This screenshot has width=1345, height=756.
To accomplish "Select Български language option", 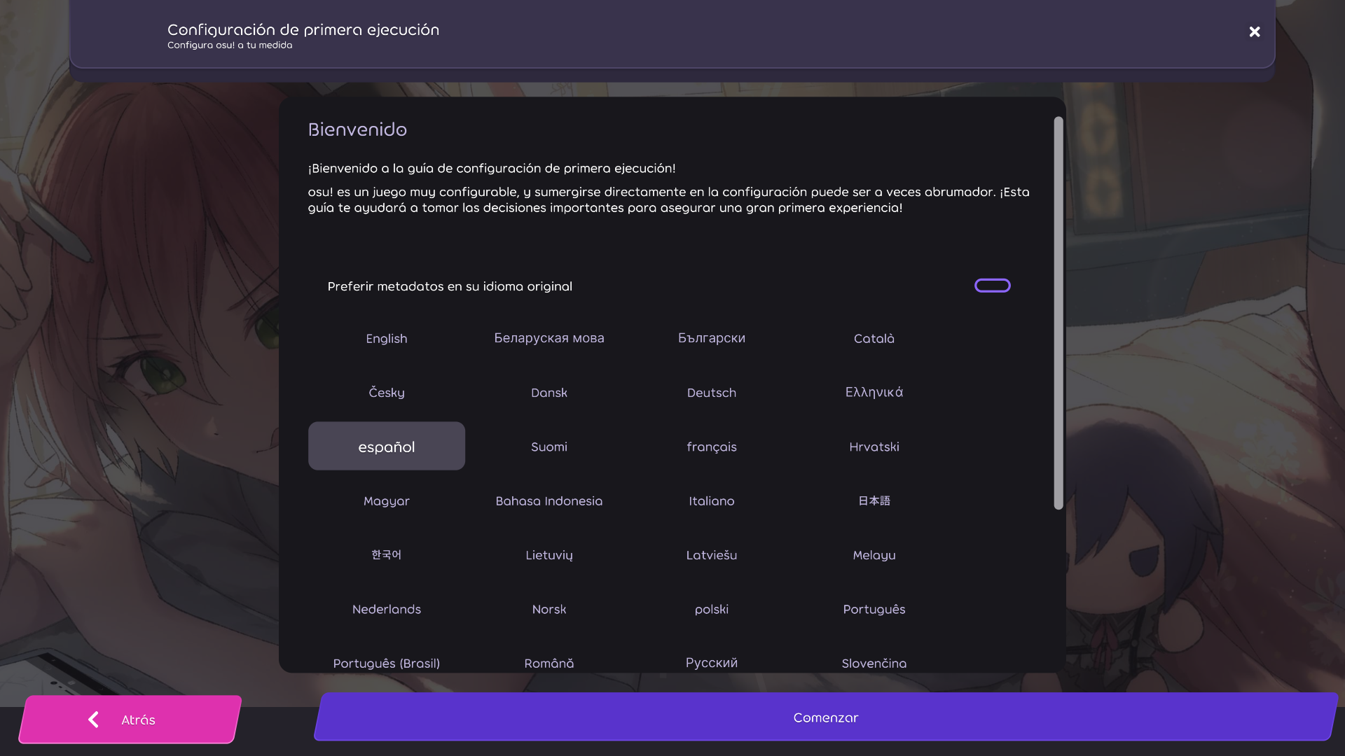I will click(712, 338).
